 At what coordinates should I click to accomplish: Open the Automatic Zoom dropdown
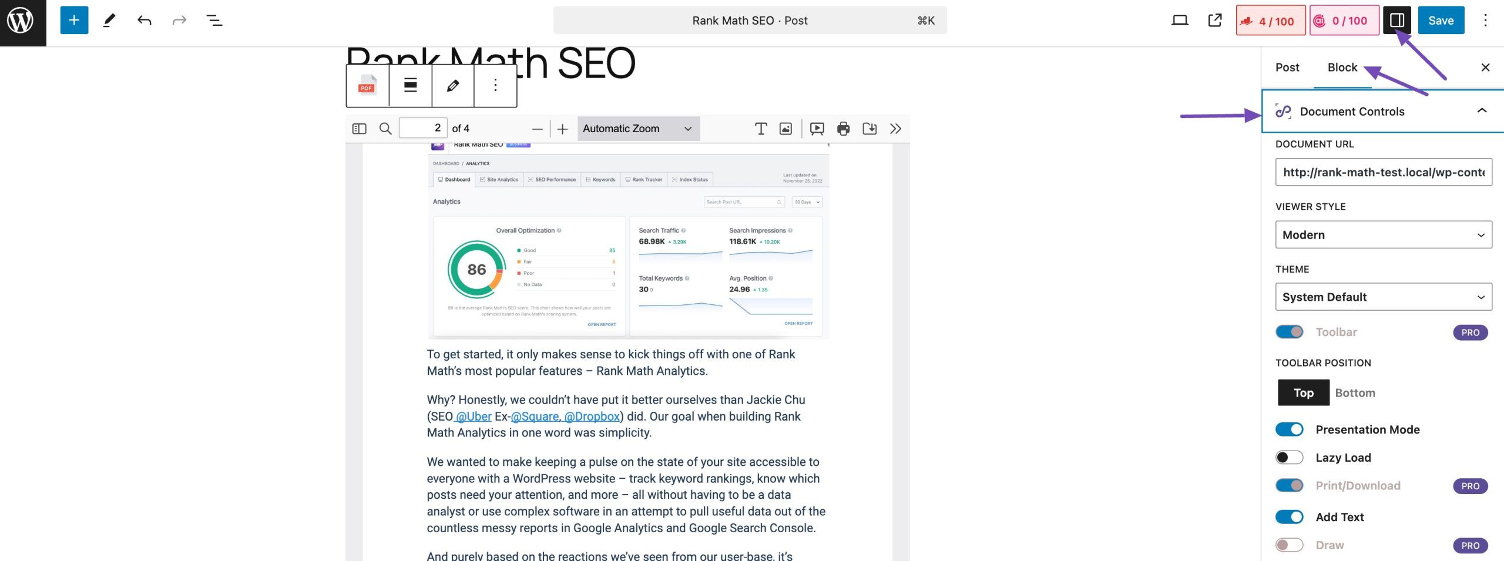coord(638,129)
